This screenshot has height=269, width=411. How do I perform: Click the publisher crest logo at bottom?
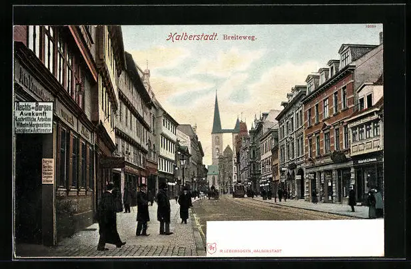click(x=212, y=248)
